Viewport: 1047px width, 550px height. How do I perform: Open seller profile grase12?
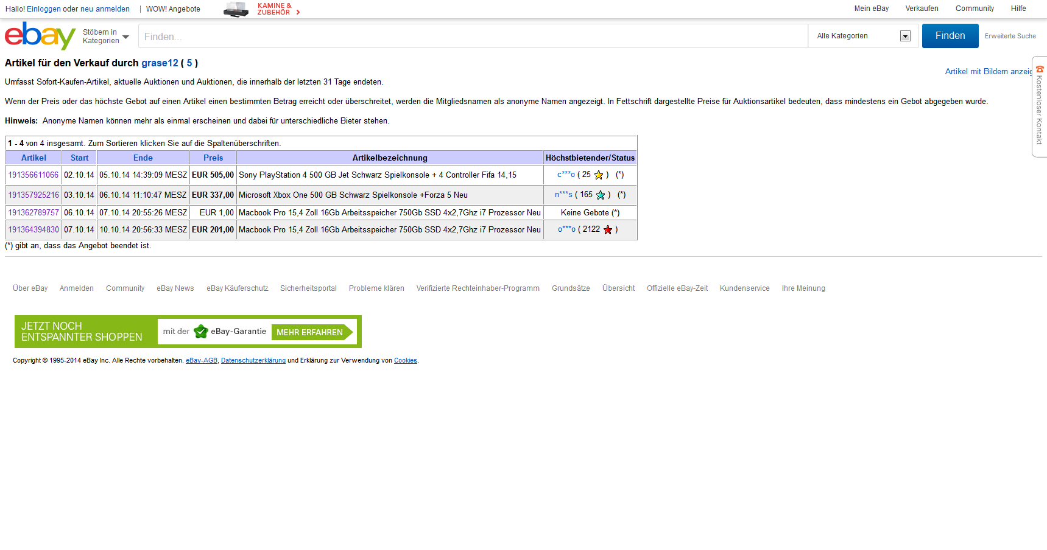pos(160,63)
